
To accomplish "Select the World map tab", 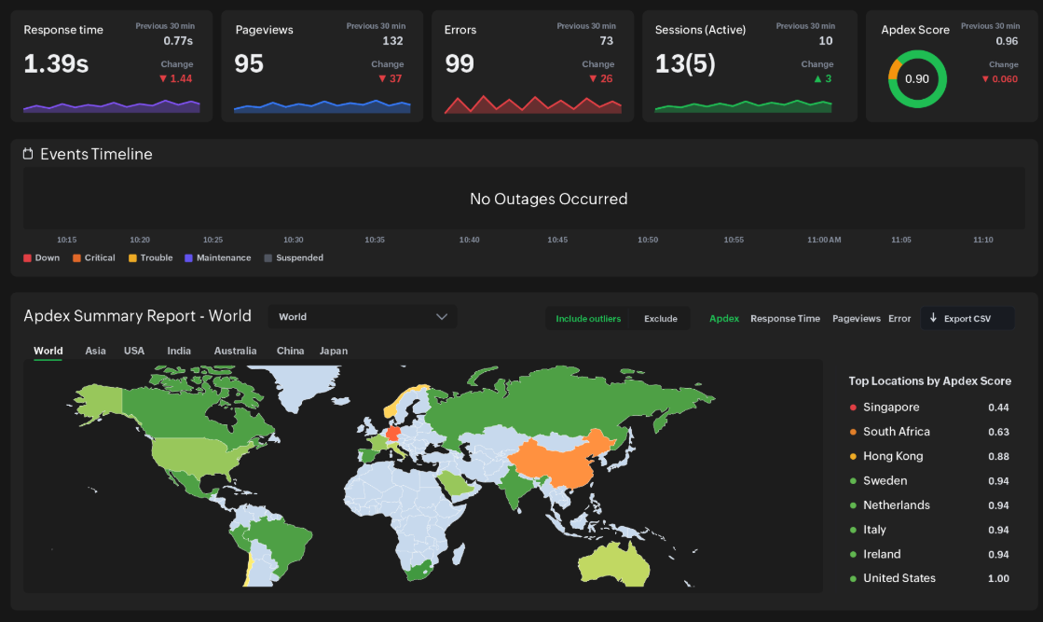I will [x=48, y=352].
